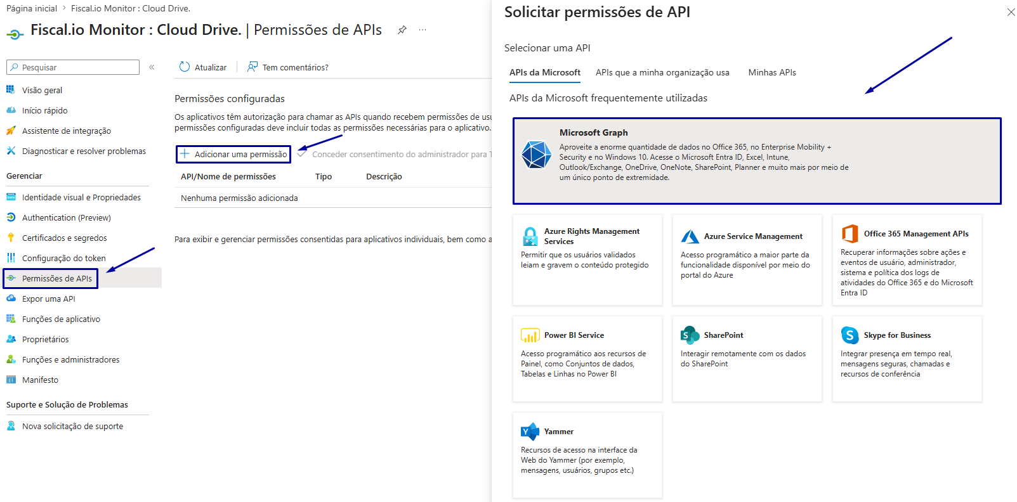Click the Assistente de integração rocket icon
This screenshot has width=1017, height=502.
(x=11, y=131)
